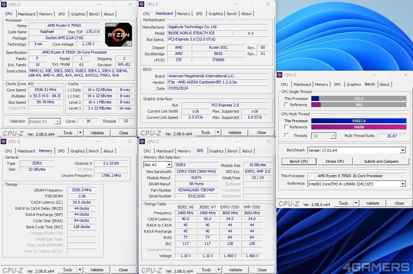
Task: Open Tools dropdown arrow in CPU window
Action: coord(80,133)
